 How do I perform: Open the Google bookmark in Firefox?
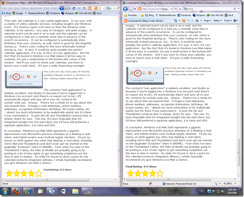tap(18, 13)
